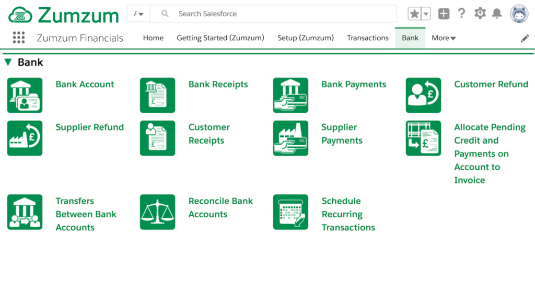The image size is (535, 281).
Task: Open the Supplier Payments link
Action: click(x=342, y=134)
